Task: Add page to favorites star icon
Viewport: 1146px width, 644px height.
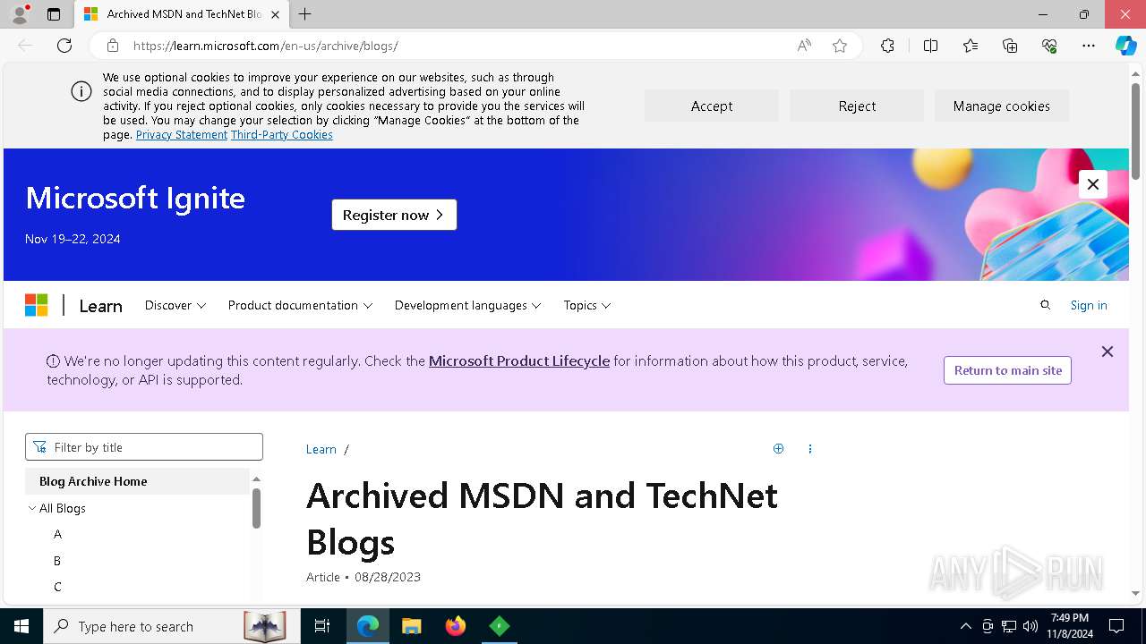Action: click(840, 46)
